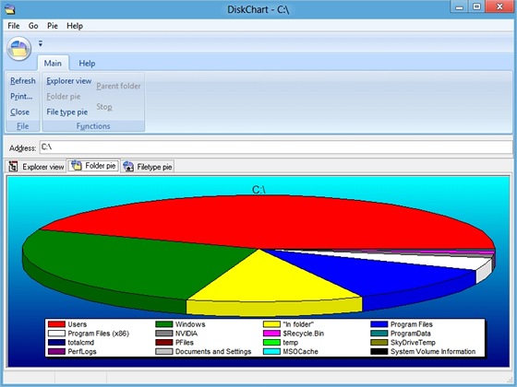Open the quick access toolbar dropdown arrow
Image resolution: width=517 pixels, height=387 pixels.
(41, 43)
